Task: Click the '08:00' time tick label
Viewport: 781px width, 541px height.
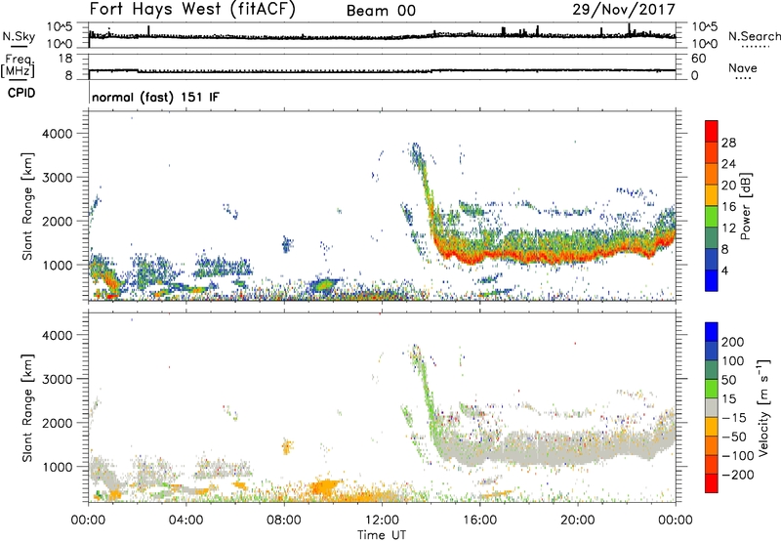Action: click(x=284, y=520)
